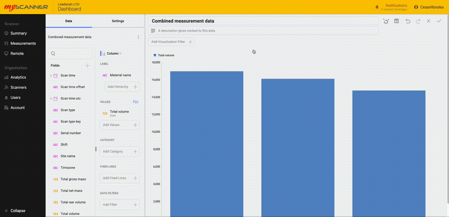This screenshot has width=449, height=217.
Task: Open the CesarMorales user avatar menu
Action: tap(416, 7)
